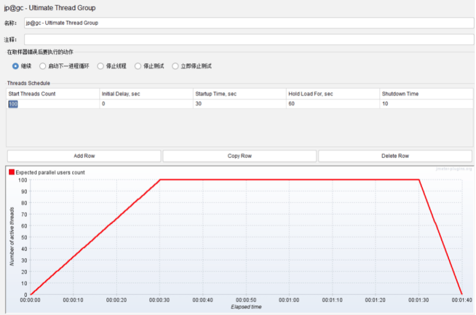This screenshot has width=476, height=315.
Task: Click the 00:00:30 label on the time axis
Action: (x=159, y=300)
